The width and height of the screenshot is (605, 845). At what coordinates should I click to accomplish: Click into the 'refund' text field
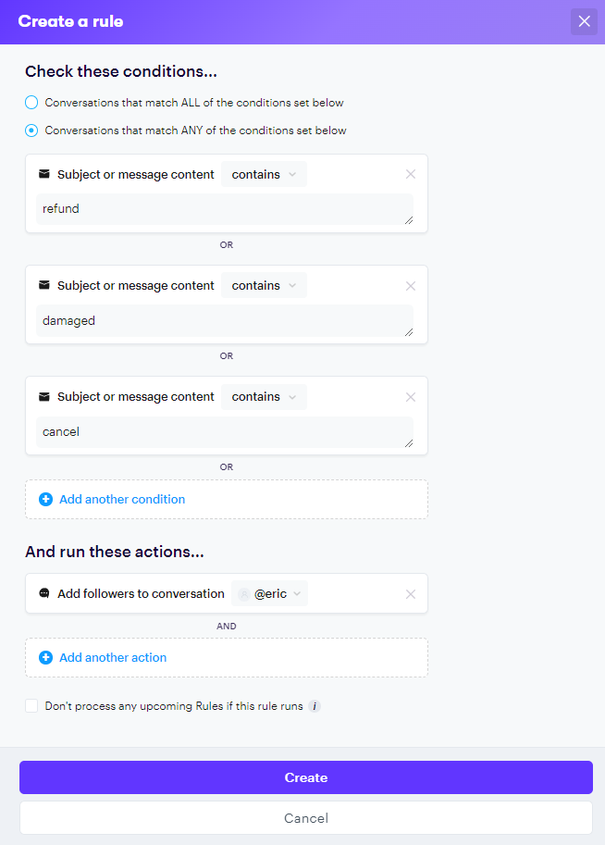click(x=222, y=209)
